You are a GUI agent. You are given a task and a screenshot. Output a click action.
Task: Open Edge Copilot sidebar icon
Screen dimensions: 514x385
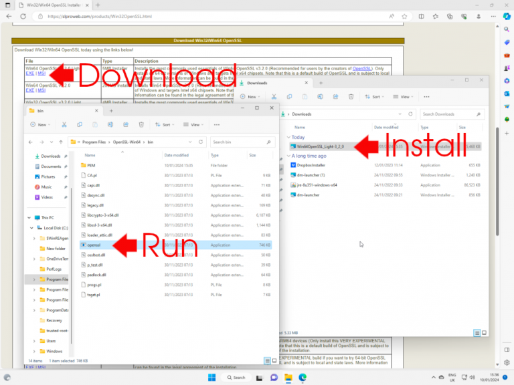[x=507, y=16]
